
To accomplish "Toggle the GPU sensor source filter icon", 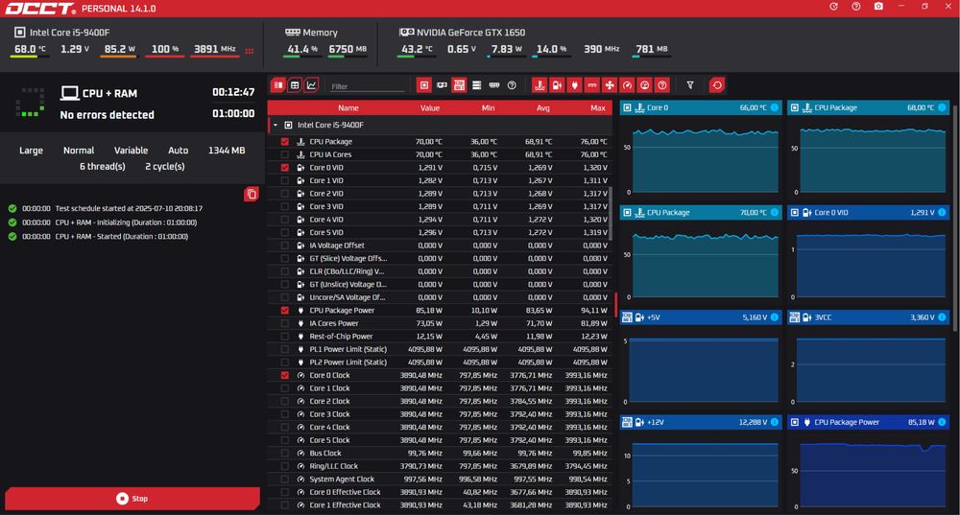I will (442, 85).
